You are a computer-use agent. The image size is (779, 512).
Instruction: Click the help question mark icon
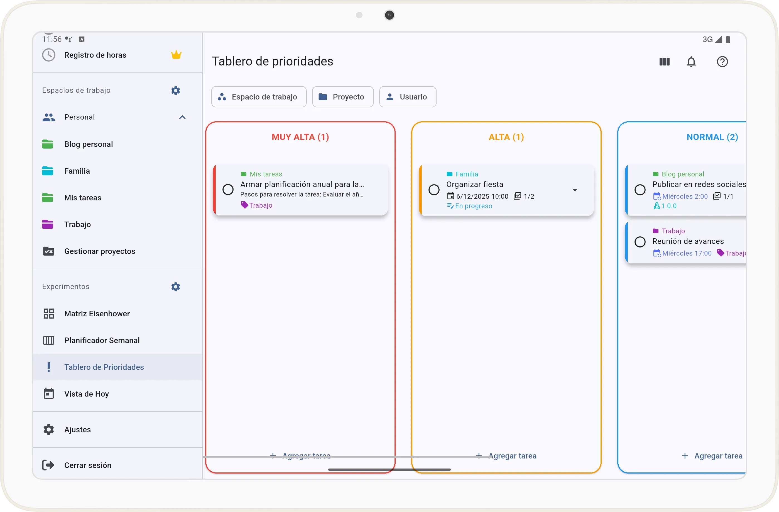coord(722,62)
